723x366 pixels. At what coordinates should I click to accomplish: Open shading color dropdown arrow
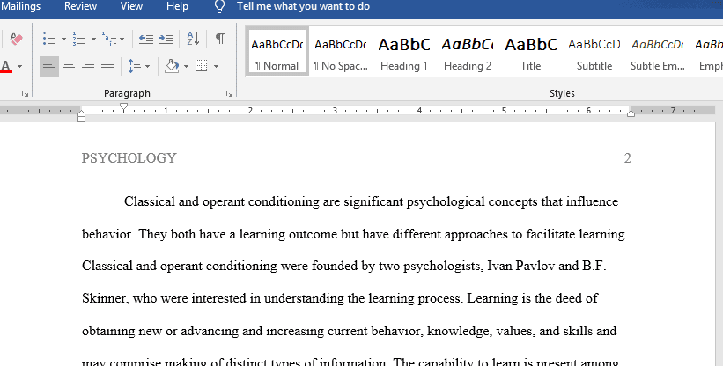pyautogui.click(x=186, y=67)
